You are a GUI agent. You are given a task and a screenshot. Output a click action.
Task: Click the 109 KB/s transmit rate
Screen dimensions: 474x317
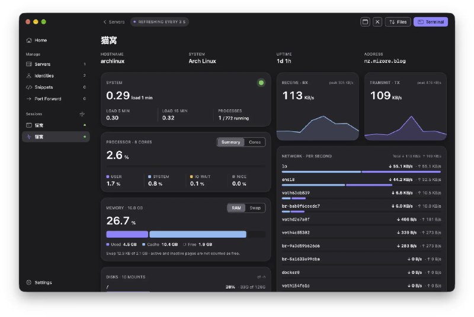pos(386,96)
